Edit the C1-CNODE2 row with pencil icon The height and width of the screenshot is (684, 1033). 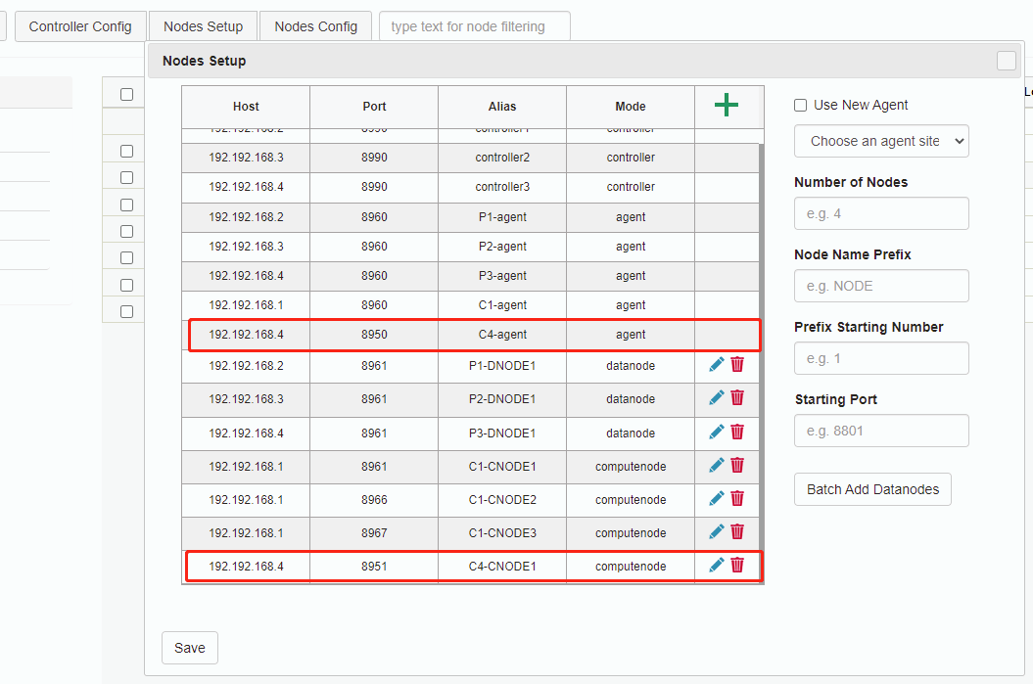coord(717,498)
